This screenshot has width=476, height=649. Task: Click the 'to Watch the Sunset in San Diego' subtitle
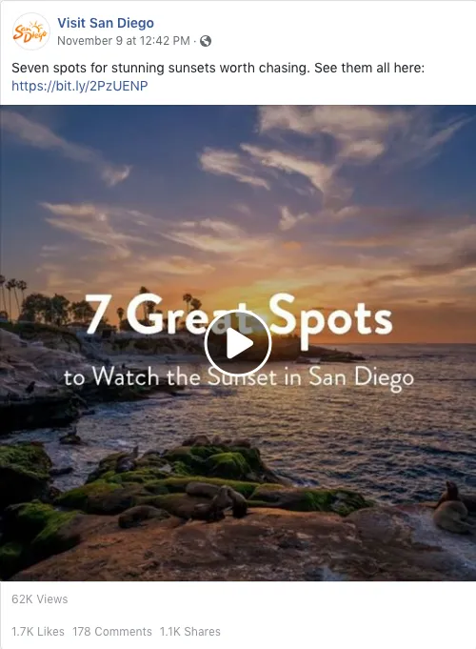pyautogui.click(x=239, y=378)
